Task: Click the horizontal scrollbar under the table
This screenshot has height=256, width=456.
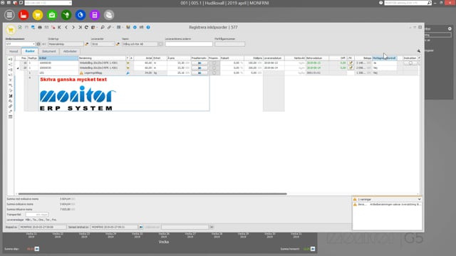Action: coord(152,193)
